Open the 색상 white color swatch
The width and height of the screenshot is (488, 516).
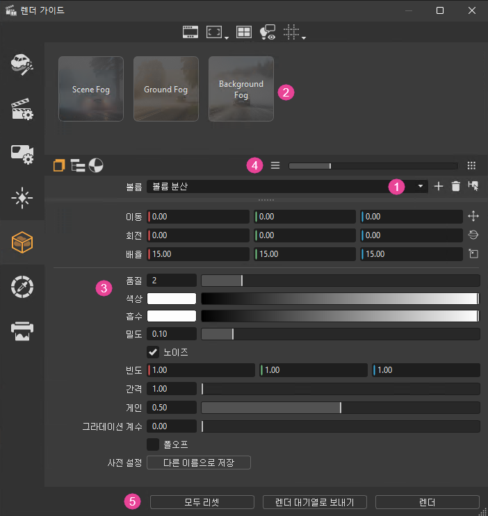(172, 299)
